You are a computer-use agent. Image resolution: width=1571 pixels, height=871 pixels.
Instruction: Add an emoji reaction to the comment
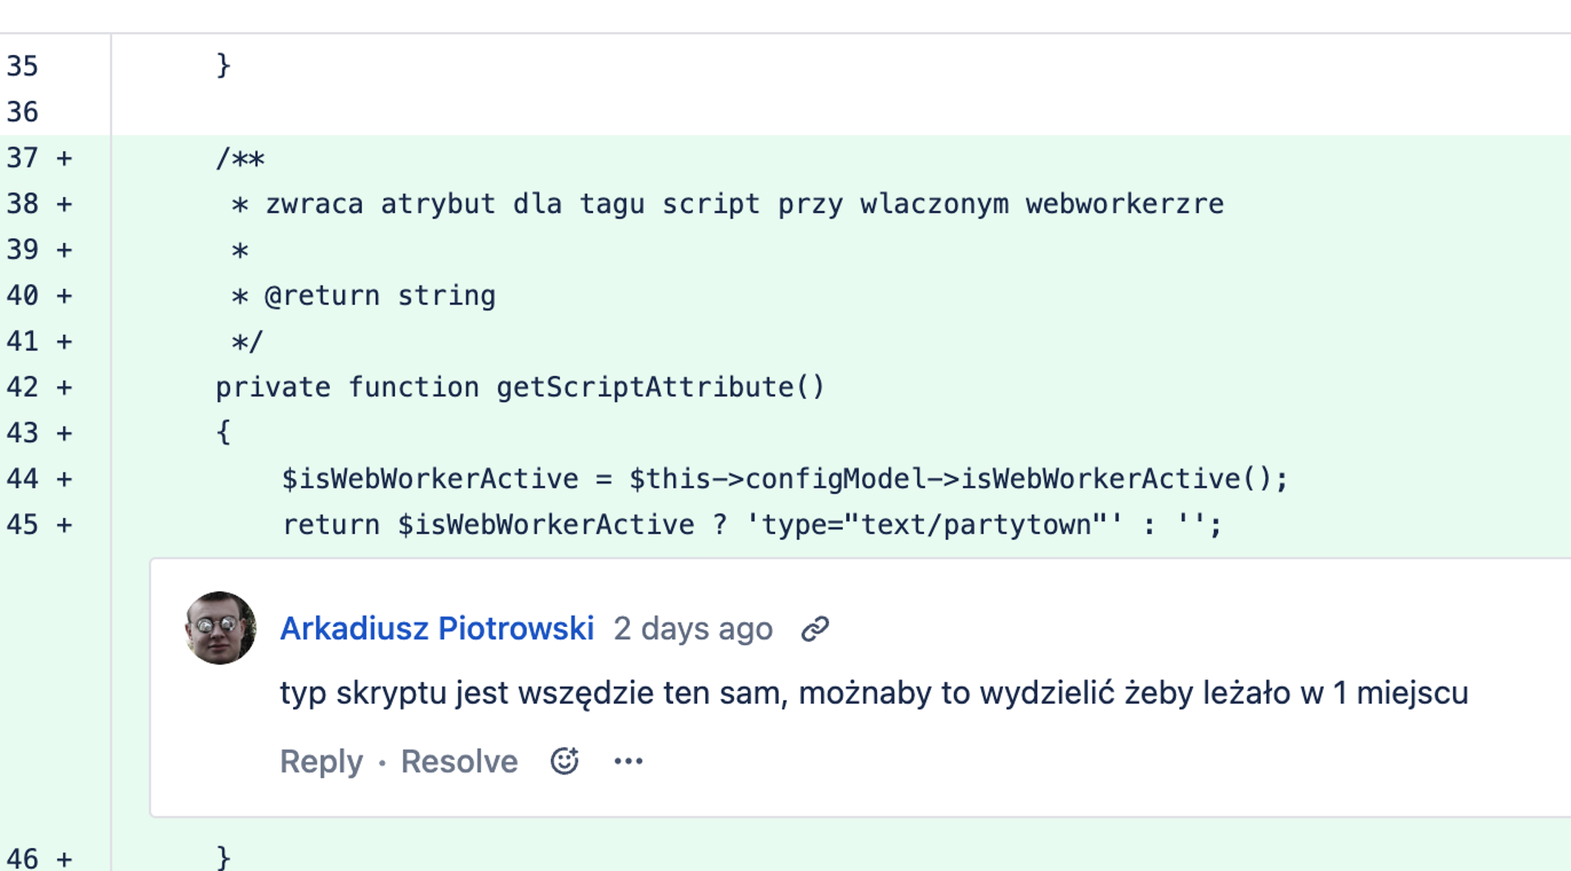[565, 761]
